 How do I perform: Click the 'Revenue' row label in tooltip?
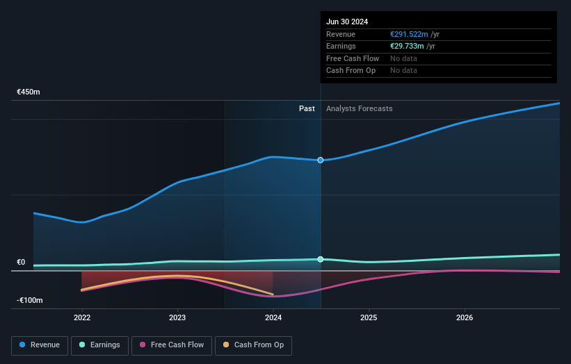341,34
